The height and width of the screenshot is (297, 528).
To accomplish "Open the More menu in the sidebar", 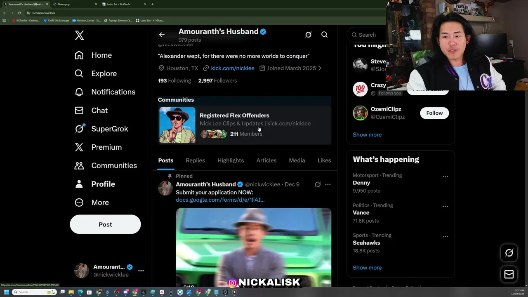I will (92, 203).
